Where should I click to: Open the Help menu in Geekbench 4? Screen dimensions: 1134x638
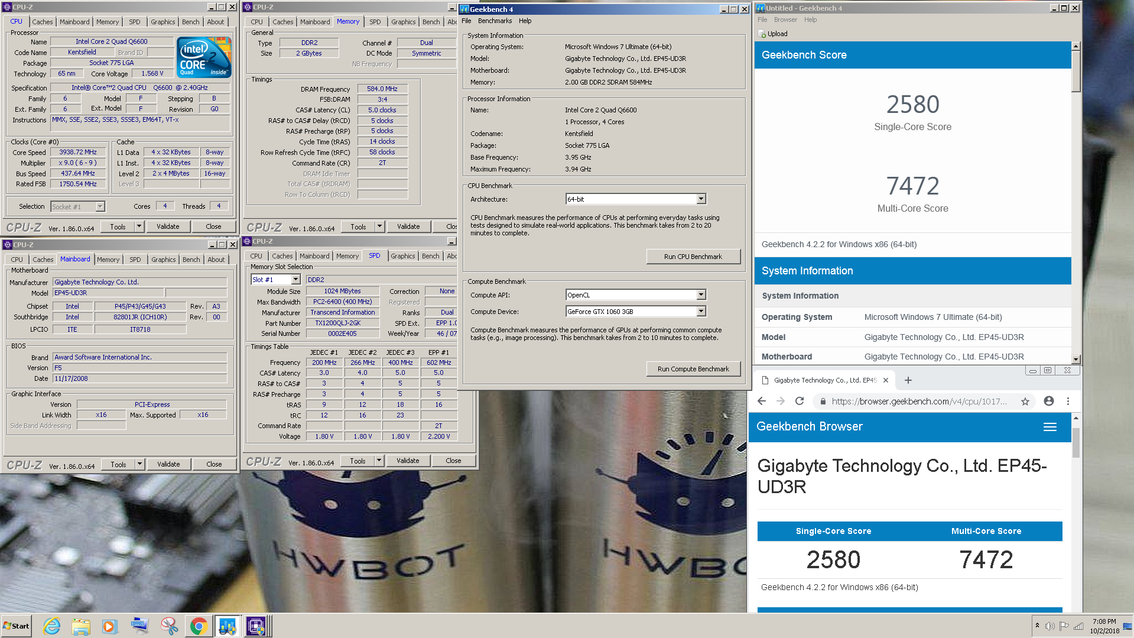pyautogui.click(x=525, y=21)
